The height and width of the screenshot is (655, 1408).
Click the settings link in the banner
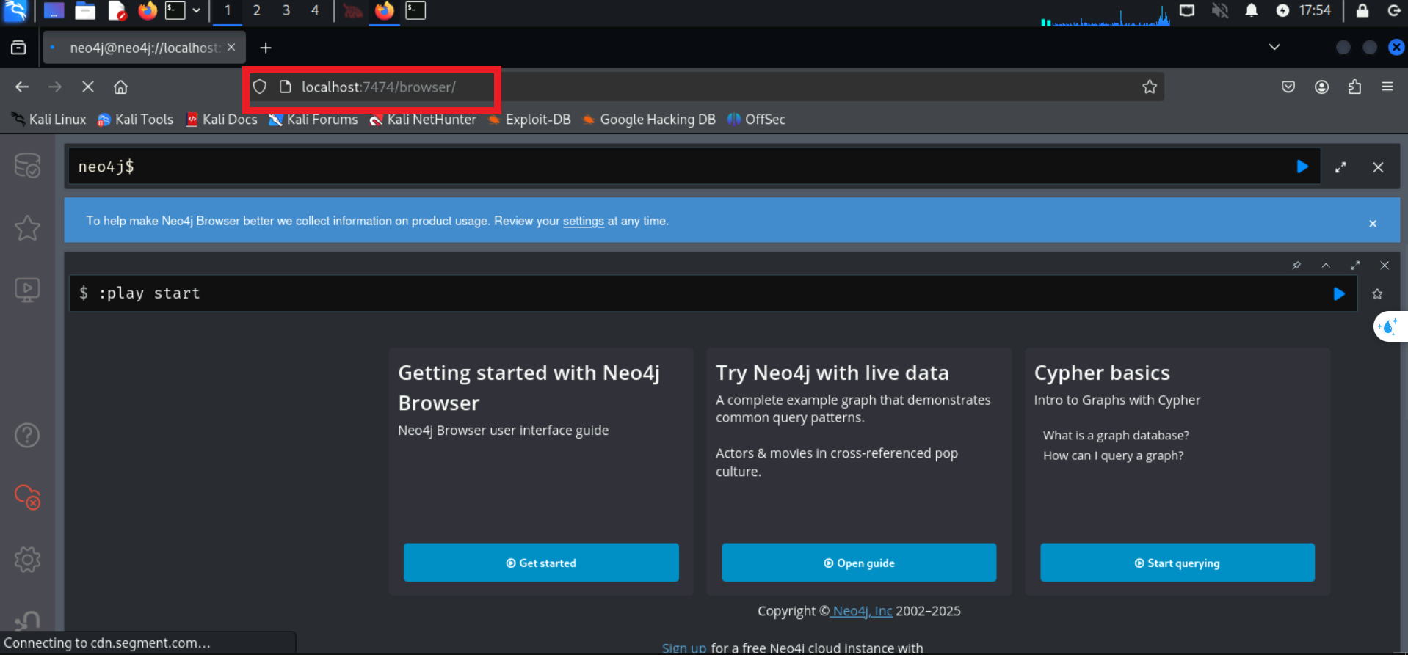coord(583,222)
